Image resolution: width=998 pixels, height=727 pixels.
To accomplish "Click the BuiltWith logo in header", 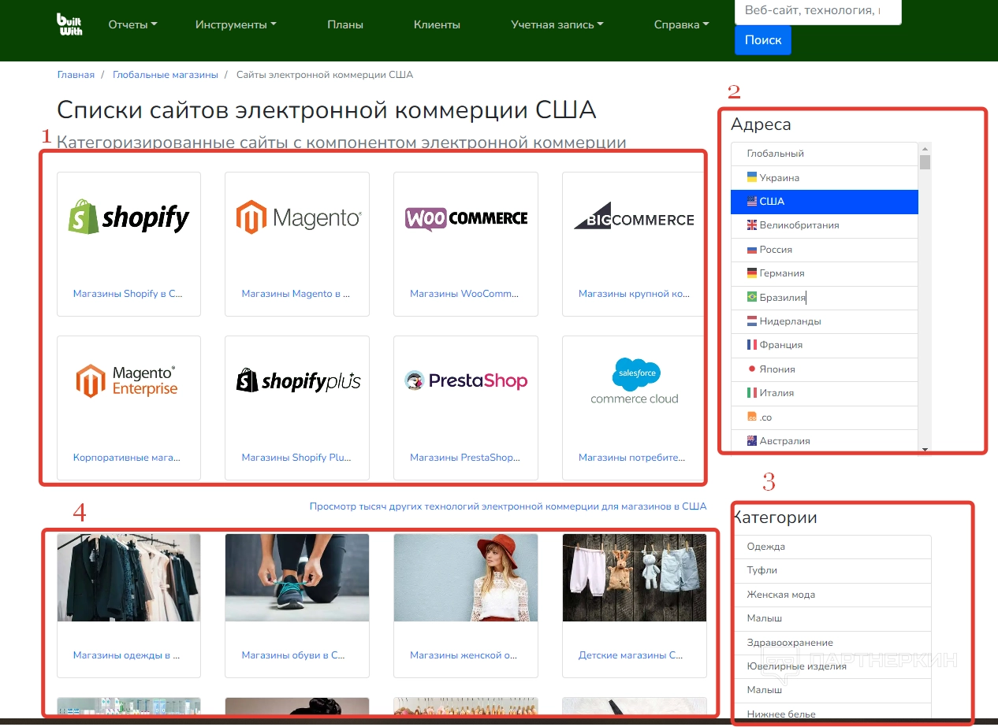I will [69, 24].
